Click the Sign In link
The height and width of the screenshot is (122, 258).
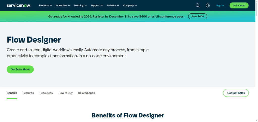[220, 6]
